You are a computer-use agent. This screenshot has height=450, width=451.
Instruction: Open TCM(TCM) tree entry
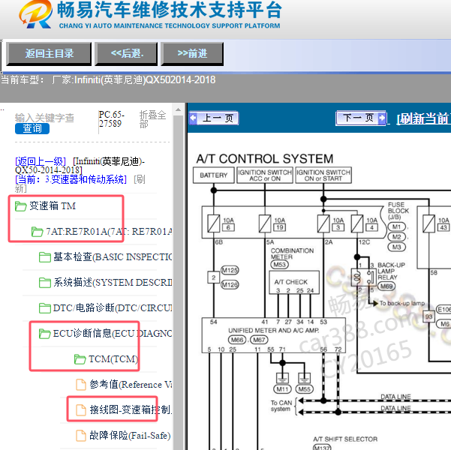[x=113, y=359]
